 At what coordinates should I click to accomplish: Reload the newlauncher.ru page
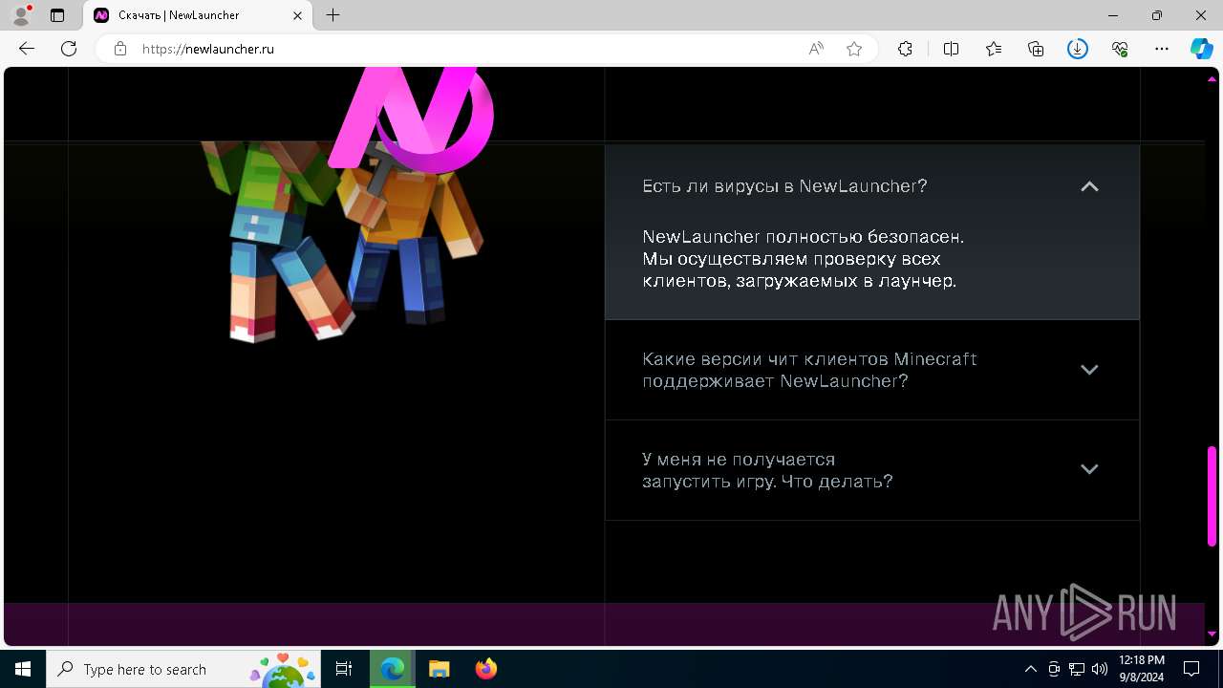69,49
